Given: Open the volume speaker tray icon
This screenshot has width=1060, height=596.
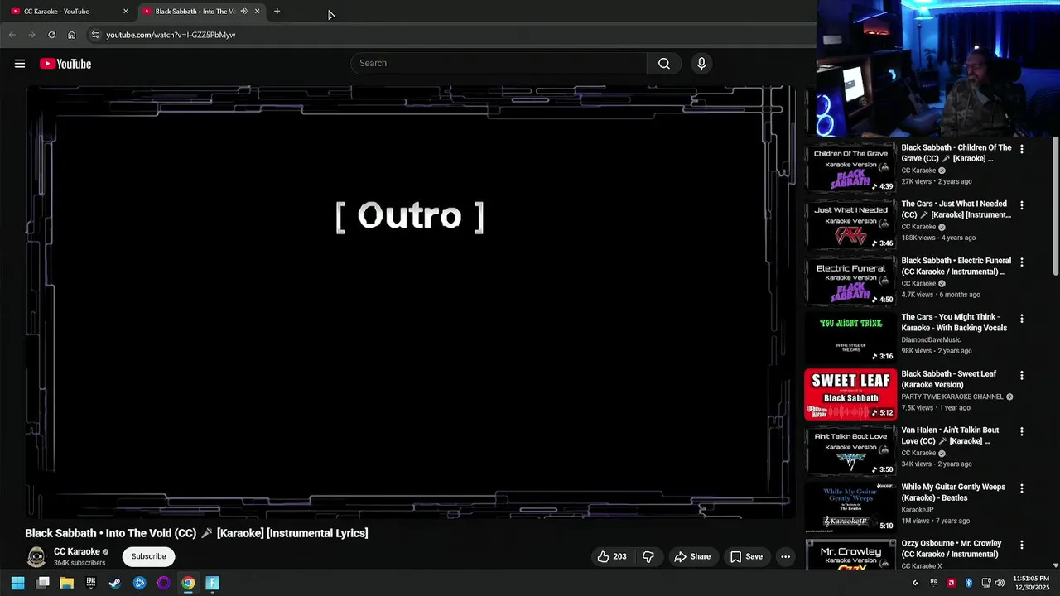Looking at the screenshot, I should pyautogui.click(x=1000, y=583).
